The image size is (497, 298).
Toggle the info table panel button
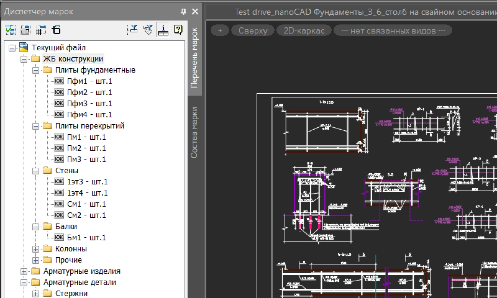click(163, 30)
